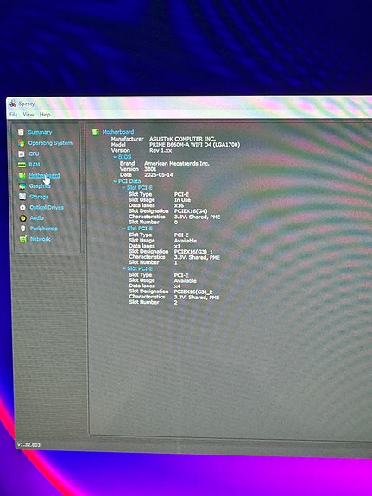
Task: Collapse the last Slot PCI-E arrow
Action: [x=123, y=268]
